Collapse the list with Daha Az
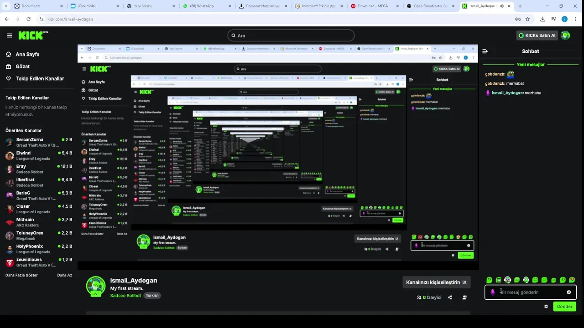The height and width of the screenshot is (328, 584). [64, 275]
